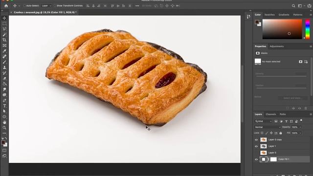Select the Frame tool
The height and width of the screenshot is (176, 313).
click(4, 45)
